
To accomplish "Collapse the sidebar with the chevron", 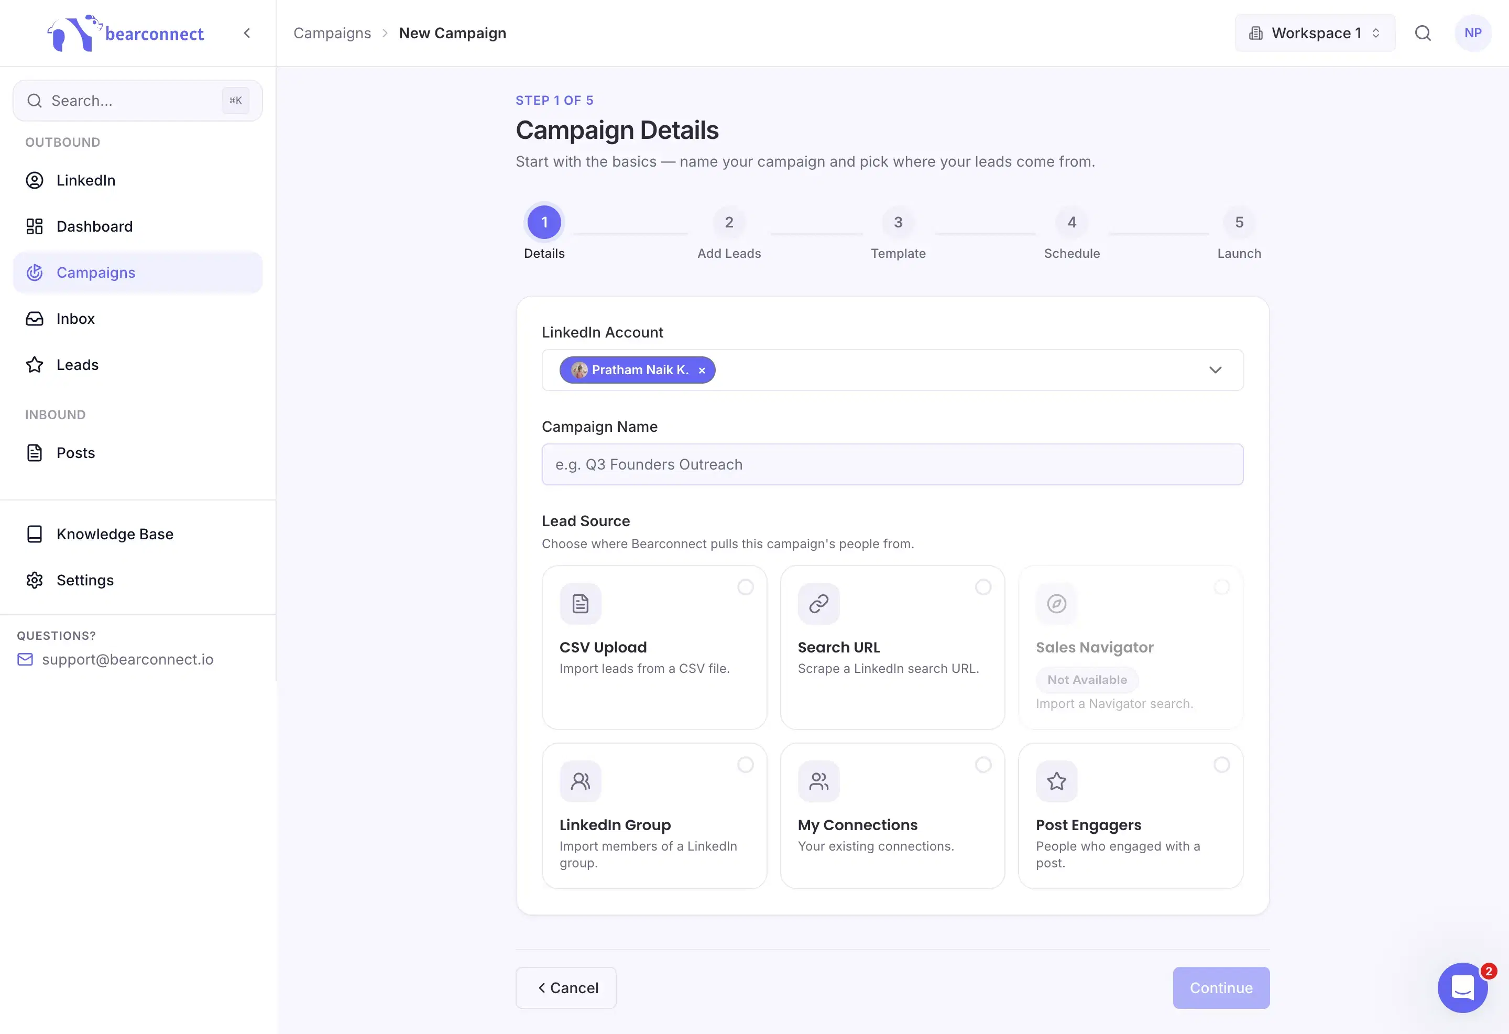I will (x=247, y=33).
